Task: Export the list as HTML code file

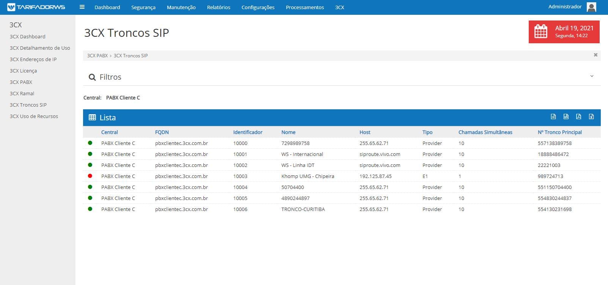Action: 566,117
